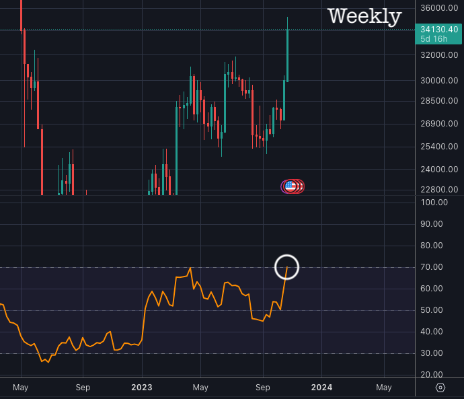464x399 pixels.
Task: Click the RSI 80.00 scale label
Action: coord(432,246)
